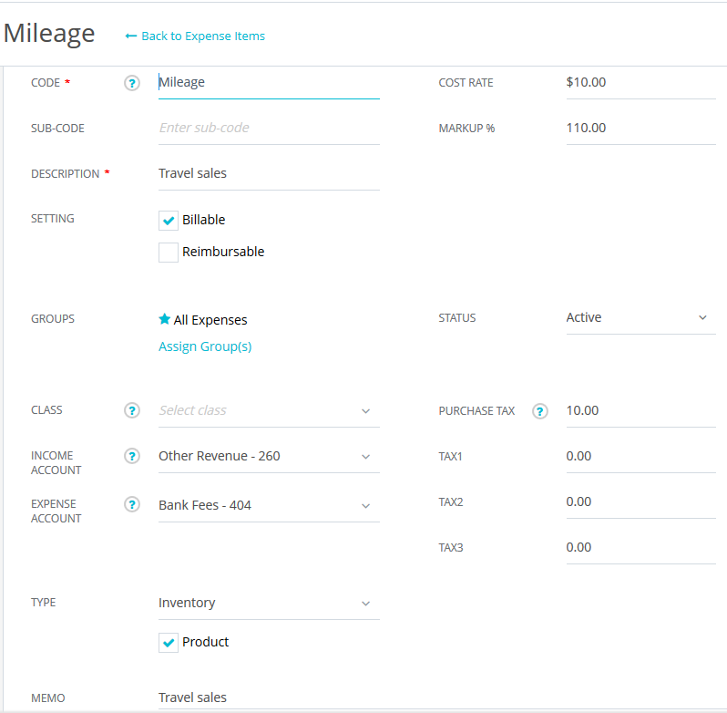The height and width of the screenshot is (713, 727).
Task: Edit the Cost Rate value $10.00
Action: pyautogui.click(x=640, y=83)
